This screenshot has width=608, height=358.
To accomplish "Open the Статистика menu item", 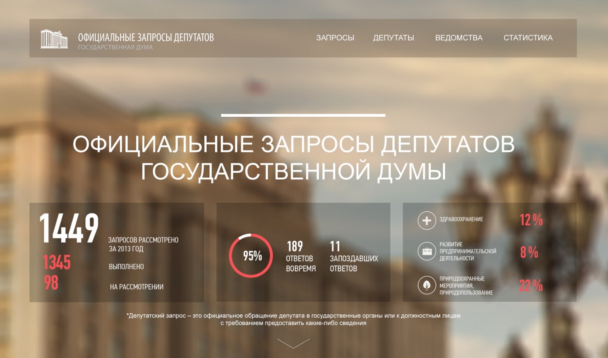I will [528, 38].
